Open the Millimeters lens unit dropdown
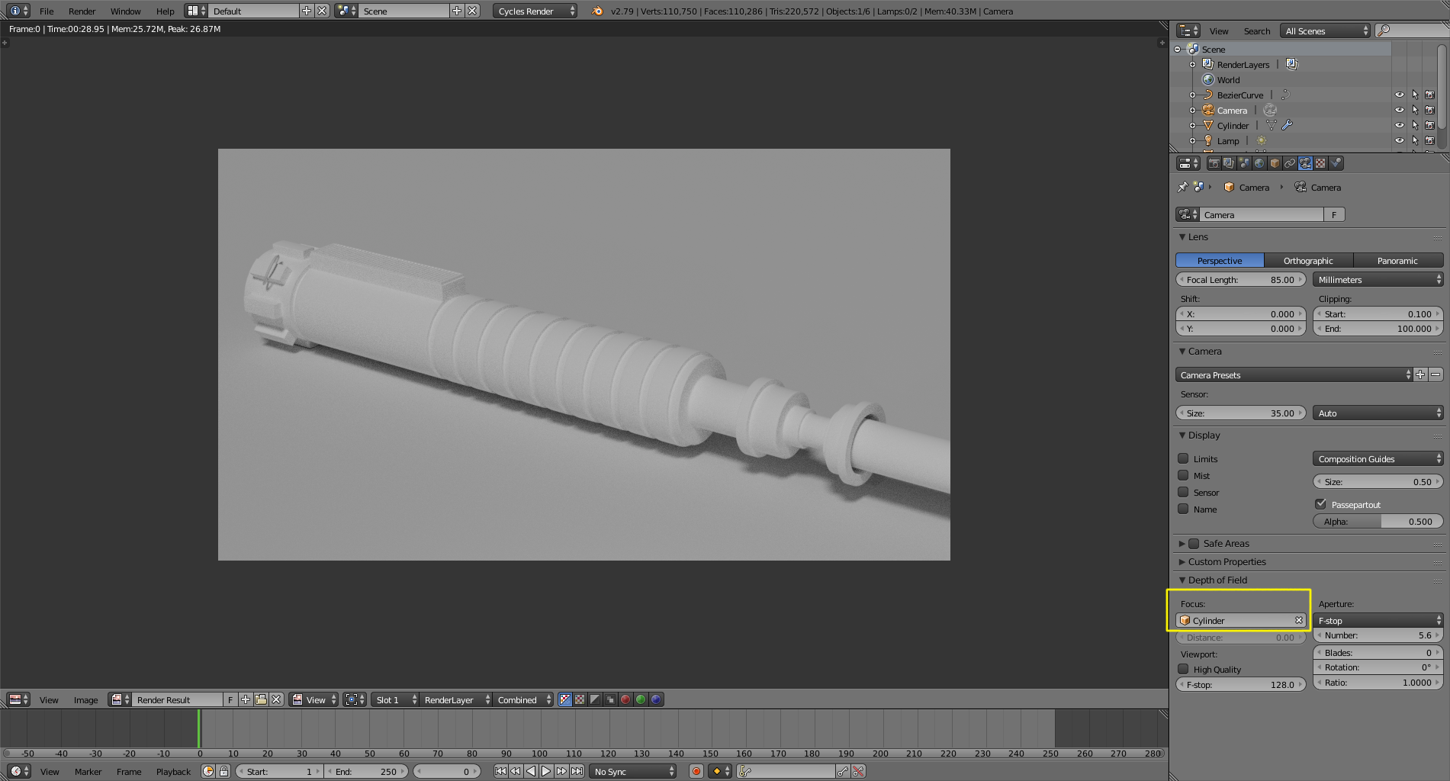Viewport: 1450px width, 781px height. pyautogui.click(x=1378, y=279)
